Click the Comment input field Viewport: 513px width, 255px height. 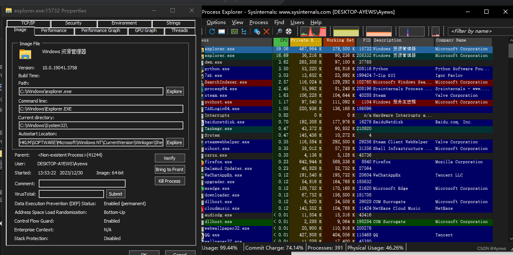click(82, 184)
